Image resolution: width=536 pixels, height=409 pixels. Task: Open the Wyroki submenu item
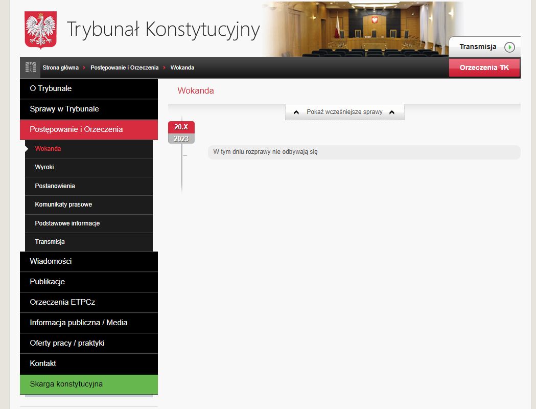(x=89, y=167)
